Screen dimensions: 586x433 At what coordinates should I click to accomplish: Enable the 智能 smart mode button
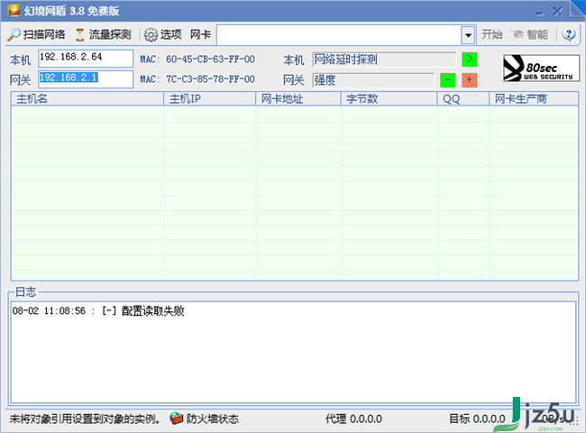(530, 35)
